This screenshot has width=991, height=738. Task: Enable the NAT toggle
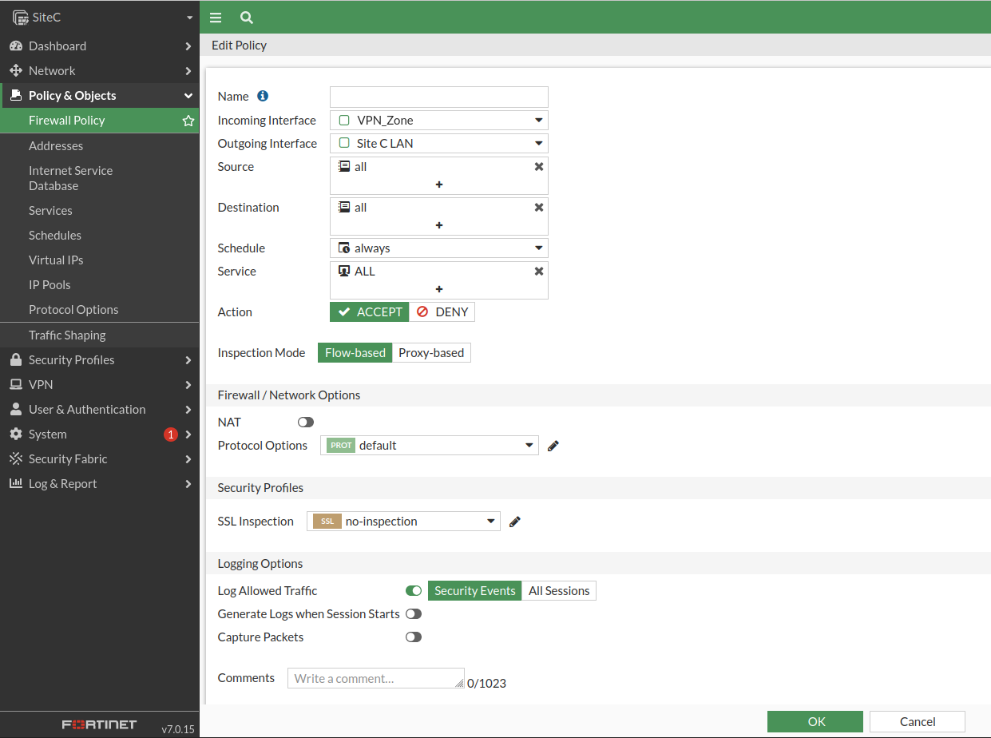[306, 423]
